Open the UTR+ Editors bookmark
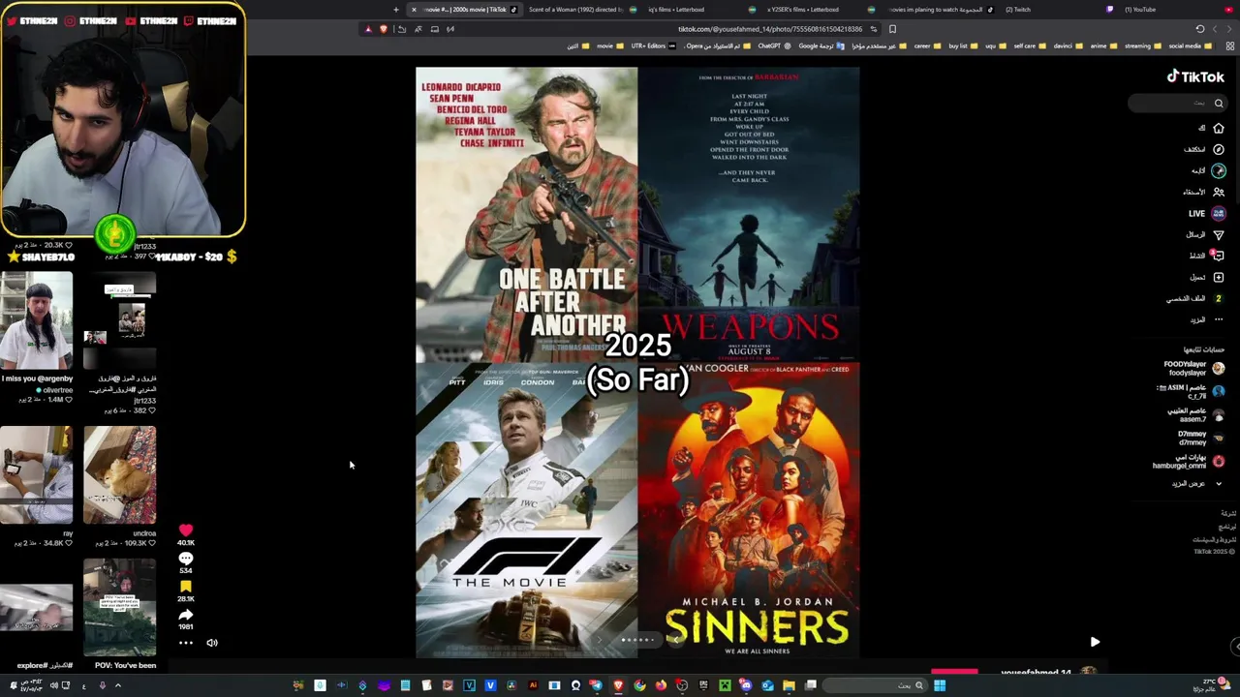The width and height of the screenshot is (1240, 697). [653, 45]
